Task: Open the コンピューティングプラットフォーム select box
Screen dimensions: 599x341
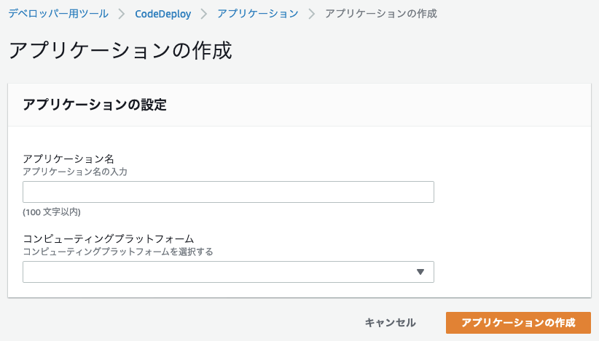Action: [x=228, y=272]
